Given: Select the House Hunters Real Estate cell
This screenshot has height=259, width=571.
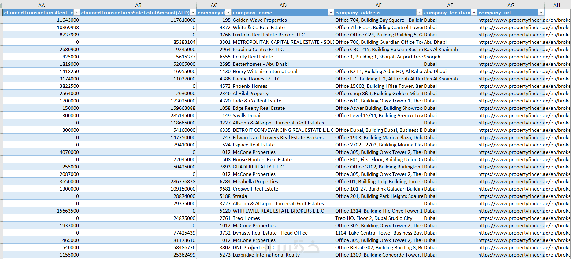Looking at the screenshot, I should [x=283, y=159].
